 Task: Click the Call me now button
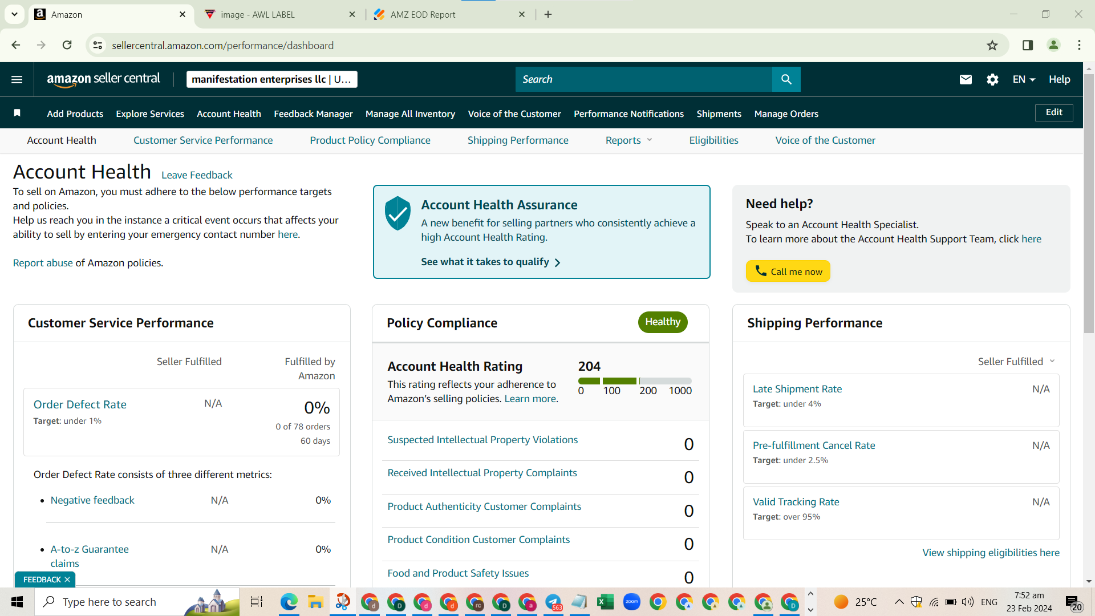[788, 271]
